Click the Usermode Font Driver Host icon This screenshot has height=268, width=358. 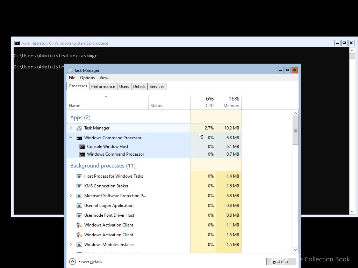[79, 215]
